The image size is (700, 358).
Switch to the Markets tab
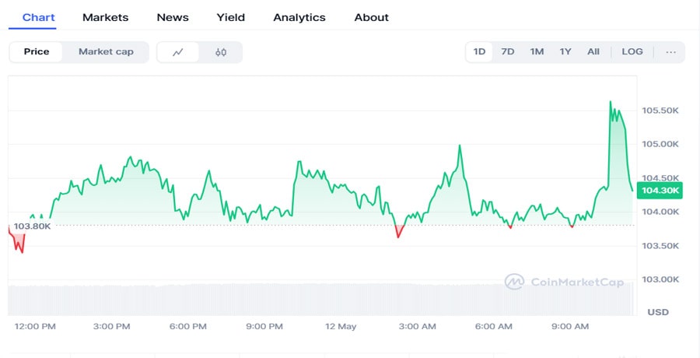pos(105,17)
